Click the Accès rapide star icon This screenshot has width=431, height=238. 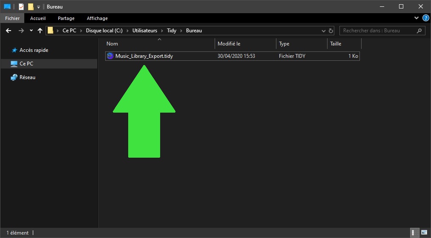point(14,50)
